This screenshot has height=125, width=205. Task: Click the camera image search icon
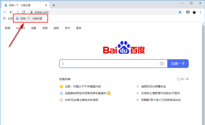pos(162,63)
